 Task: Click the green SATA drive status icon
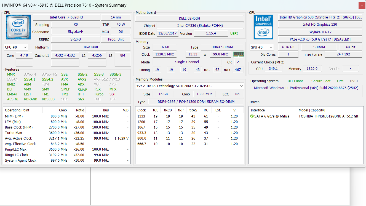tap(252, 116)
